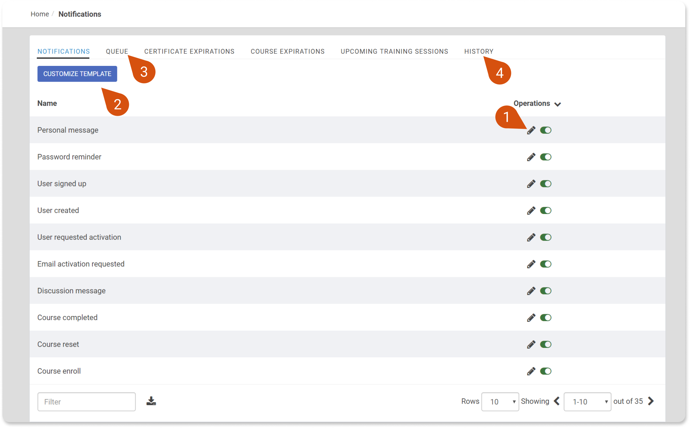Edit the Course enroll notification
Screen dimensions: 690x428
coord(531,371)
